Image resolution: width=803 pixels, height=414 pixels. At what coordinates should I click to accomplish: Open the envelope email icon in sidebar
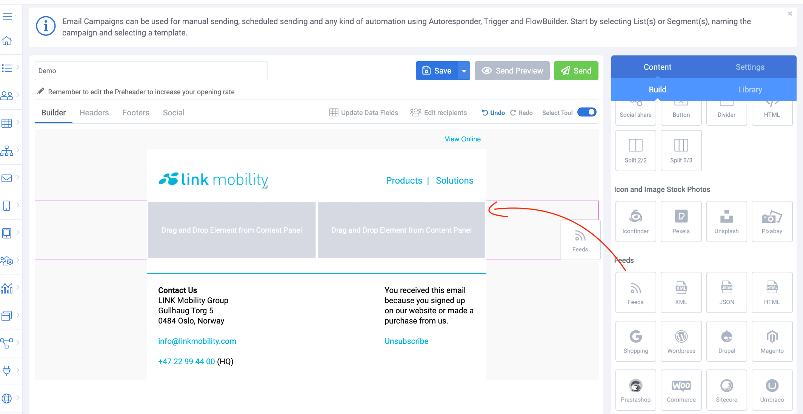7,178
